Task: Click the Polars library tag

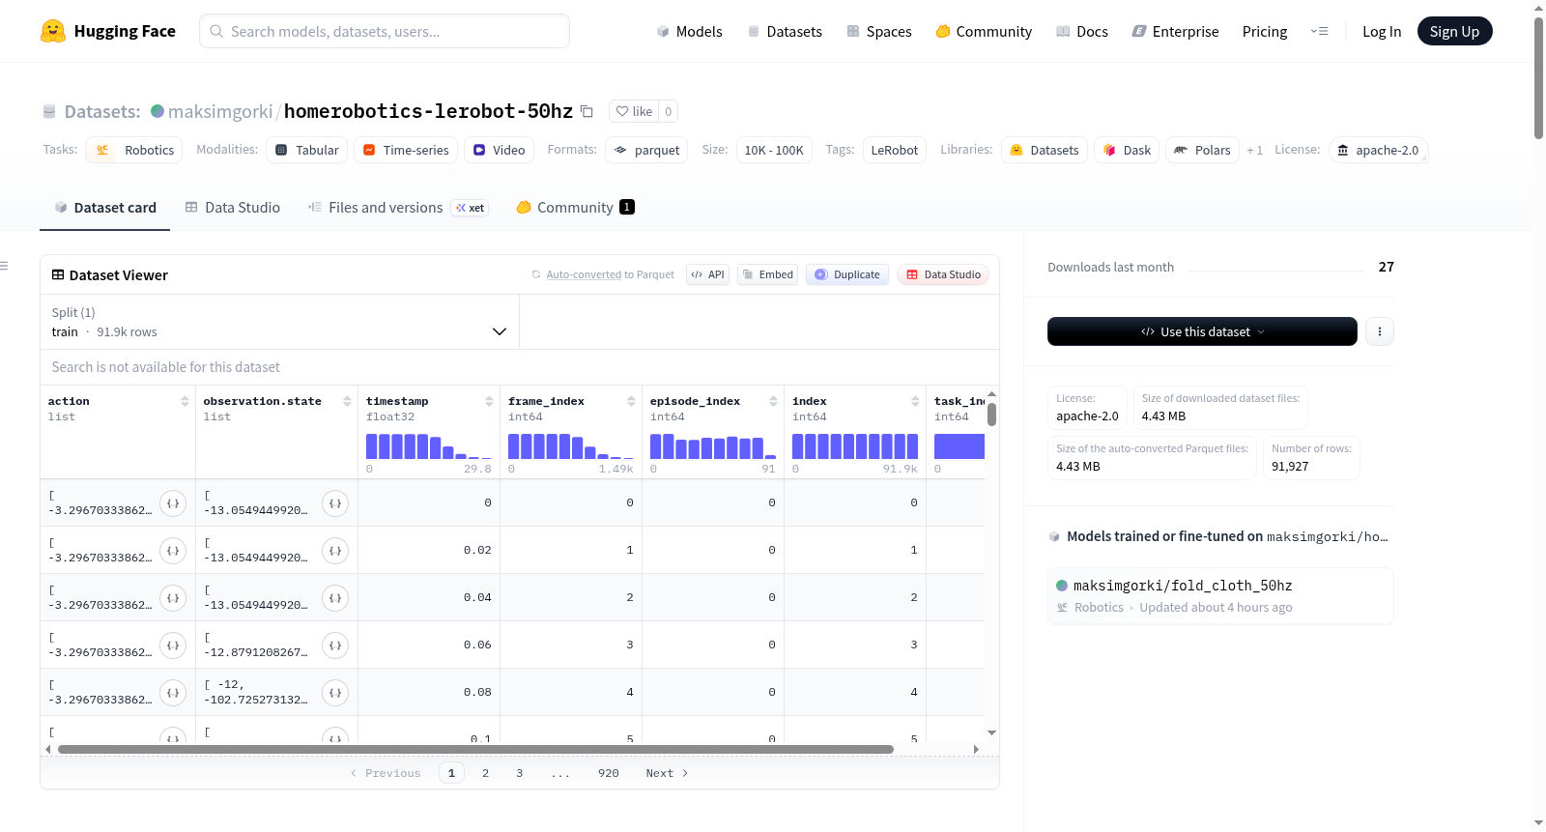Action: click(1202, 150)
